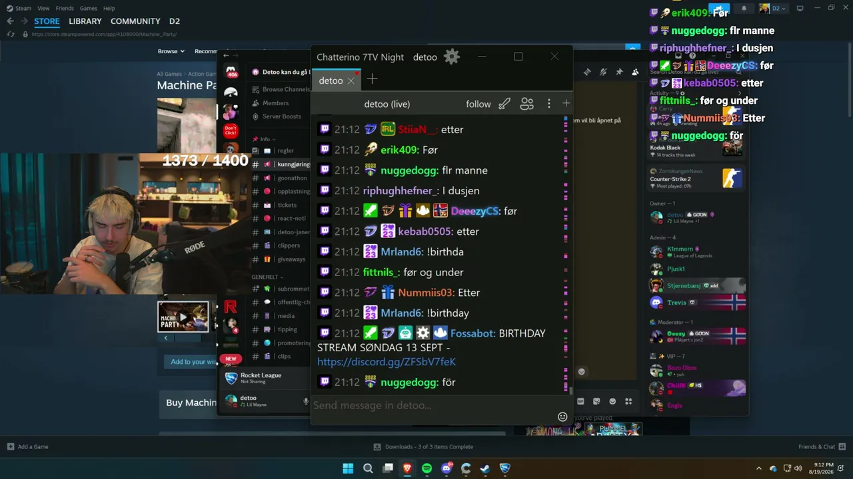Viewport: 853px width, 479px height.
Task: Open the View menu in Steam
Action: [43, 8]
